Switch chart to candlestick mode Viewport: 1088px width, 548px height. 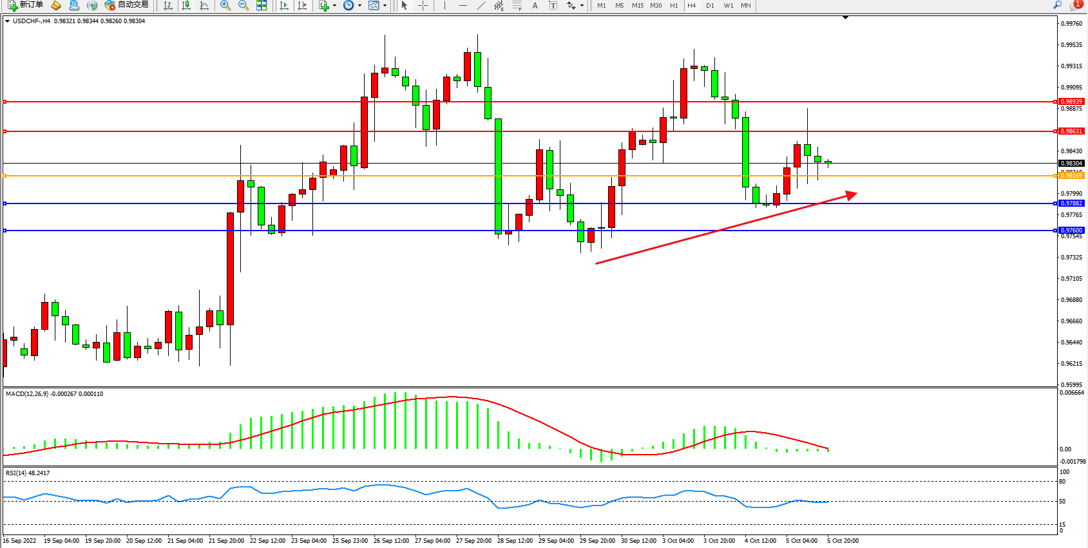(x=186, y=6)
